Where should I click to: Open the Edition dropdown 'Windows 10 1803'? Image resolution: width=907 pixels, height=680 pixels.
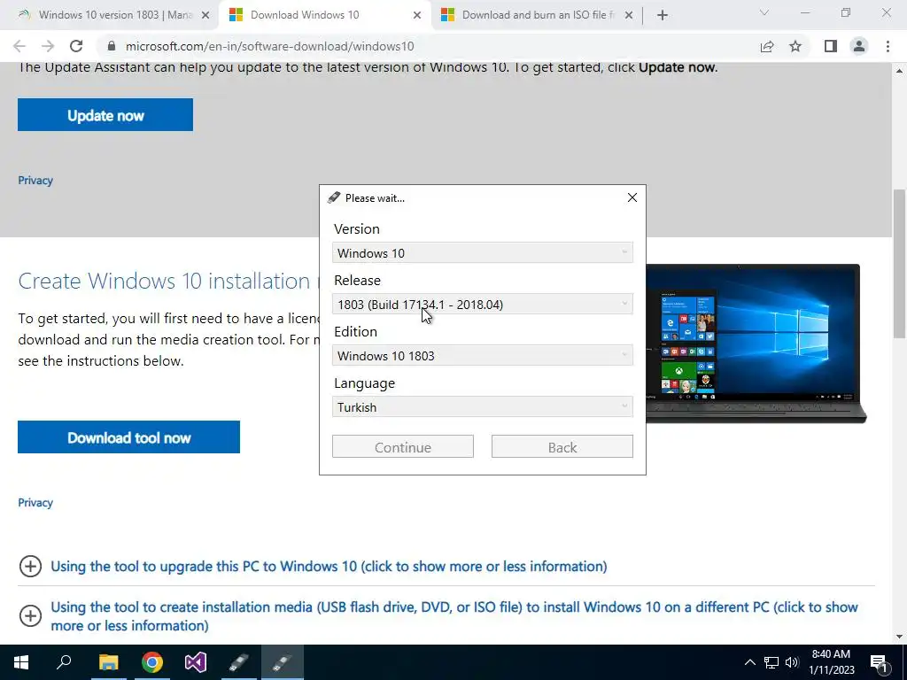pos(483,356)
